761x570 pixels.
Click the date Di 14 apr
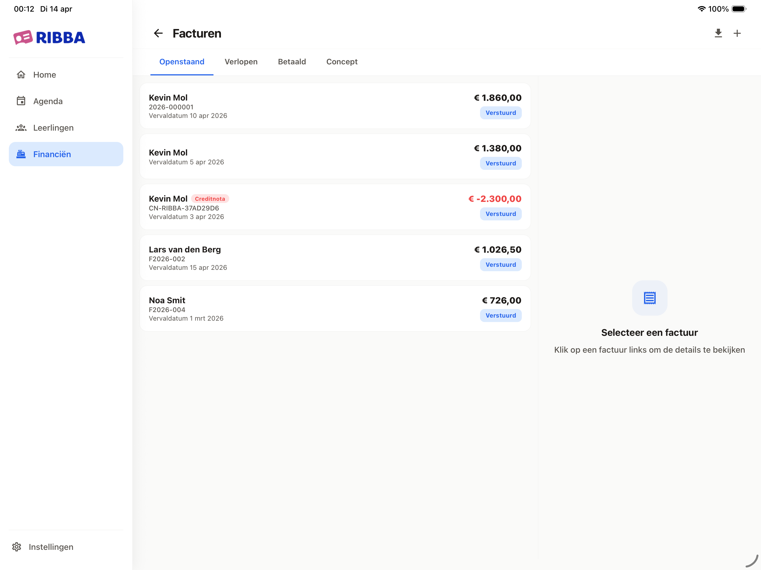56,9
